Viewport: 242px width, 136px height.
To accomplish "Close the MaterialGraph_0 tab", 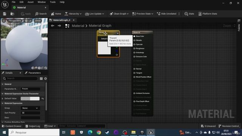I will coord(74,20).
